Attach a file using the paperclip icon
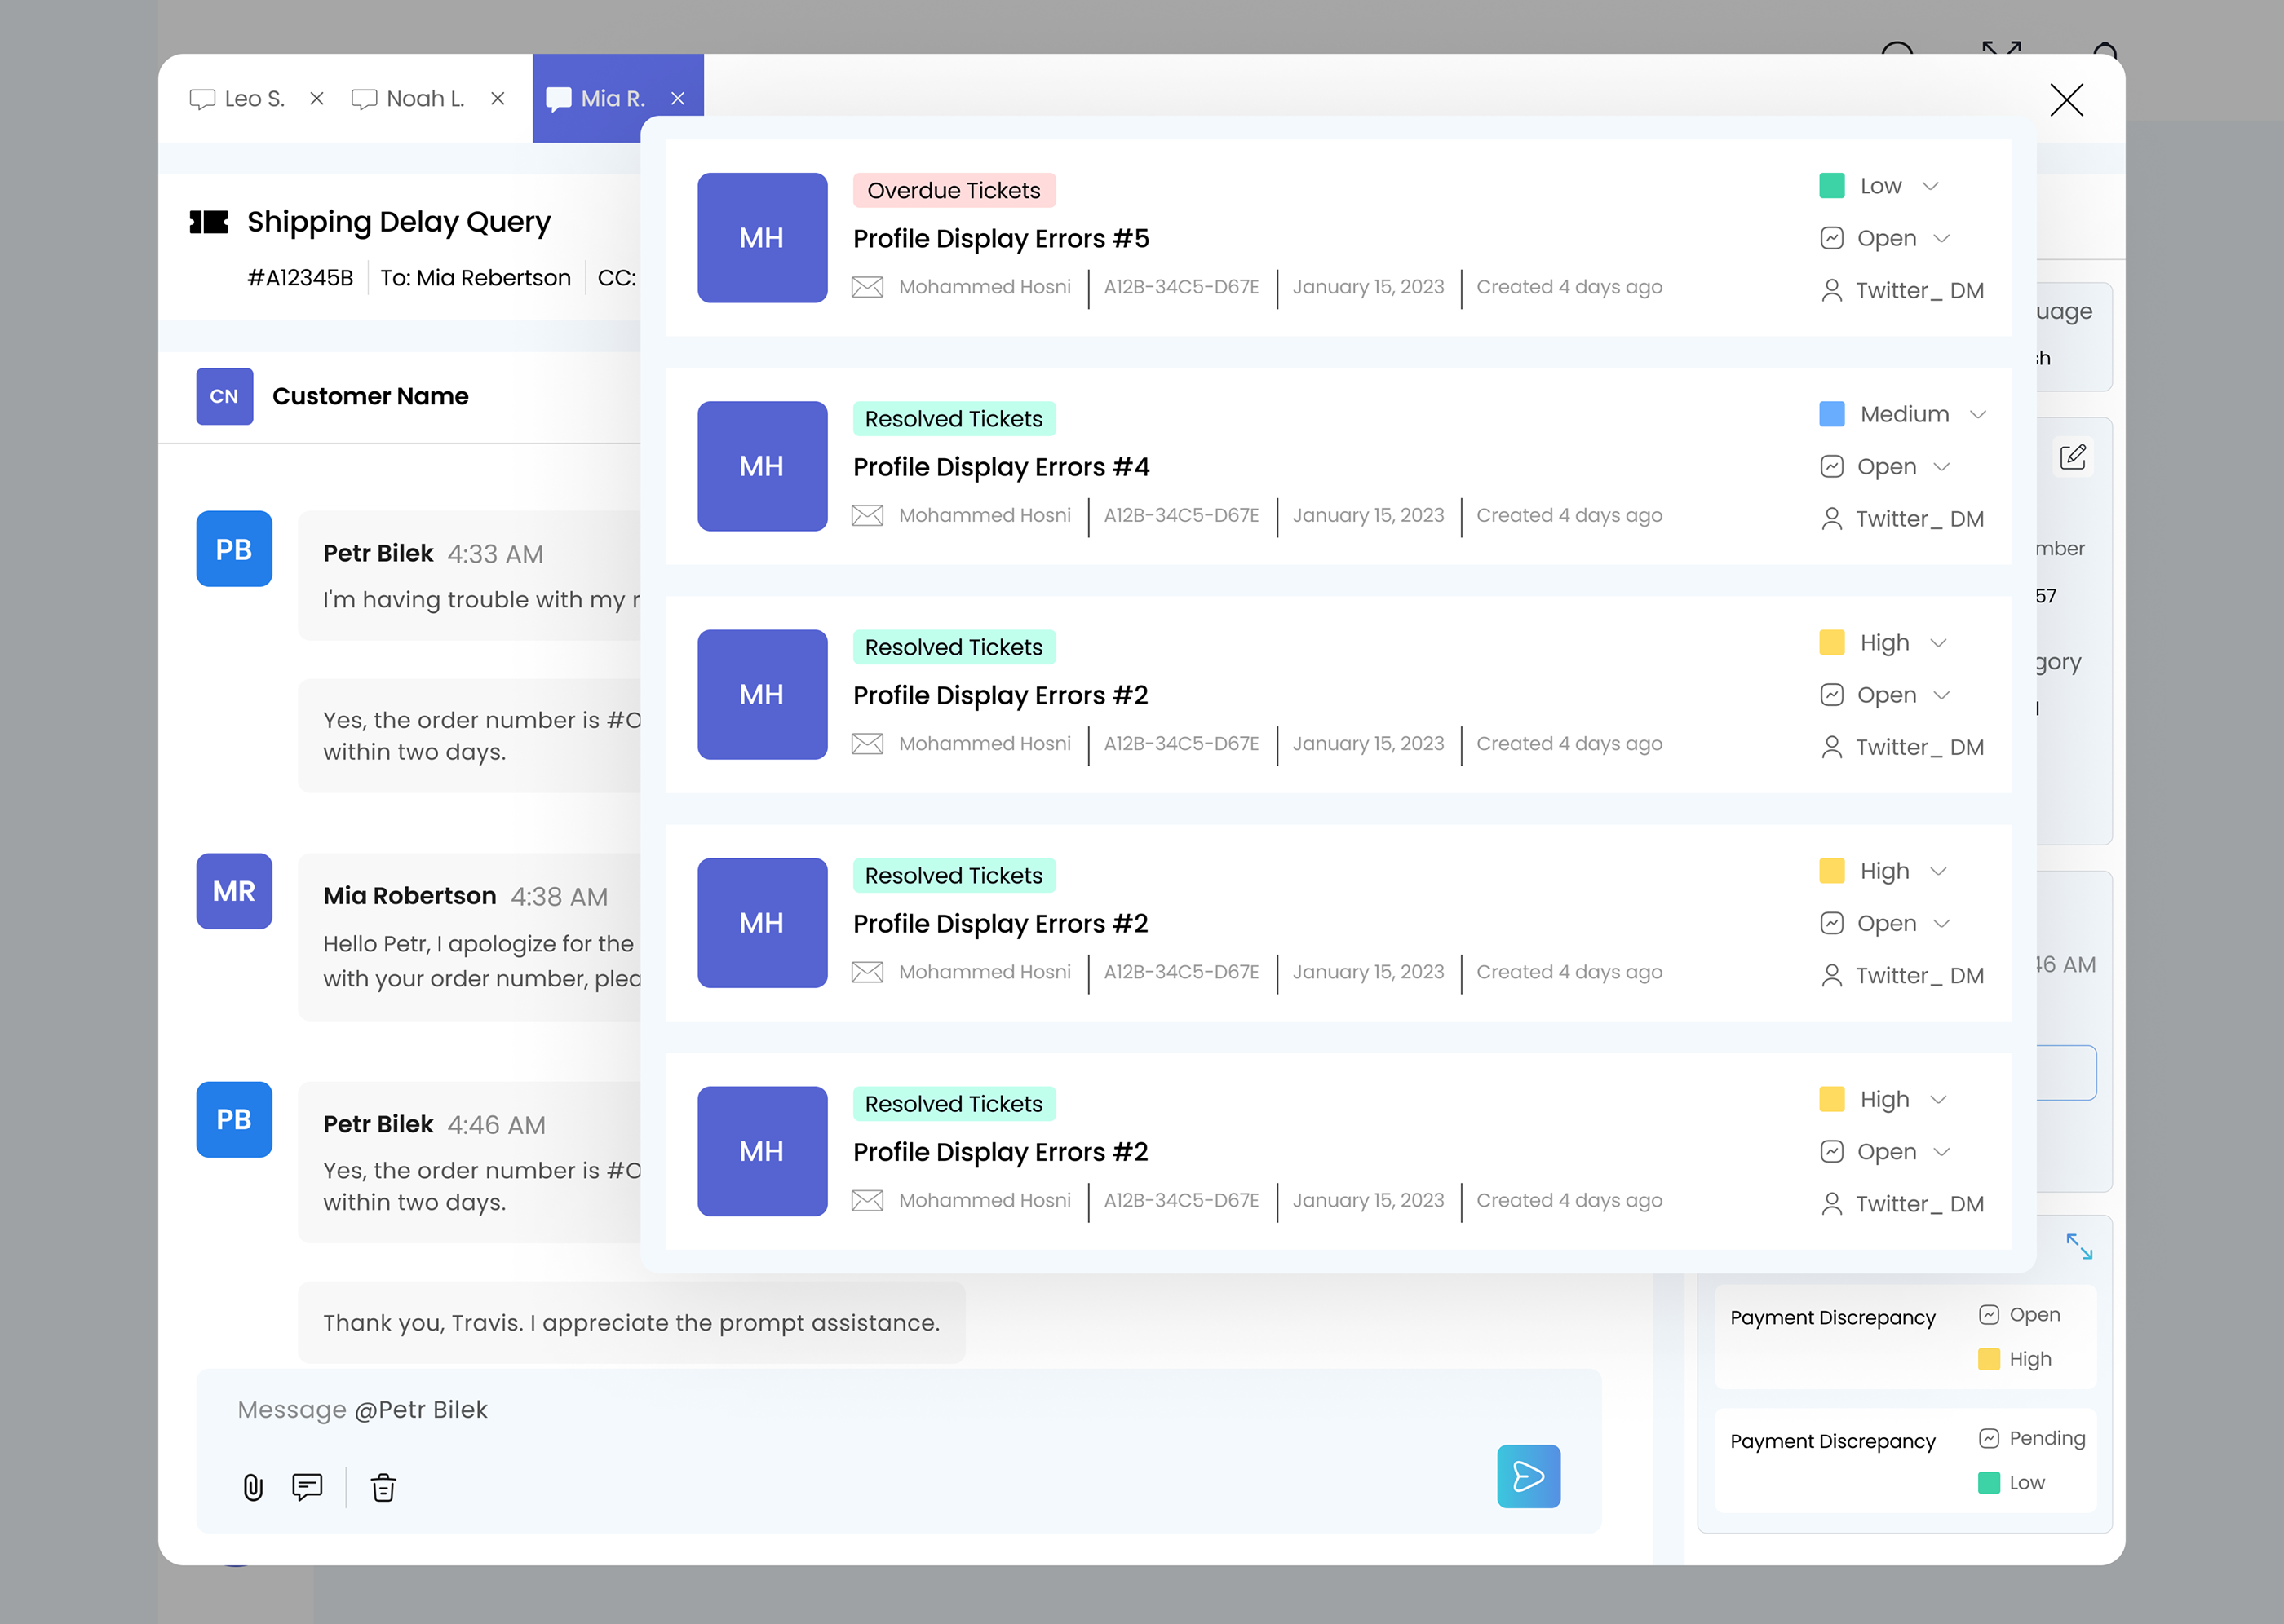 253,1488
